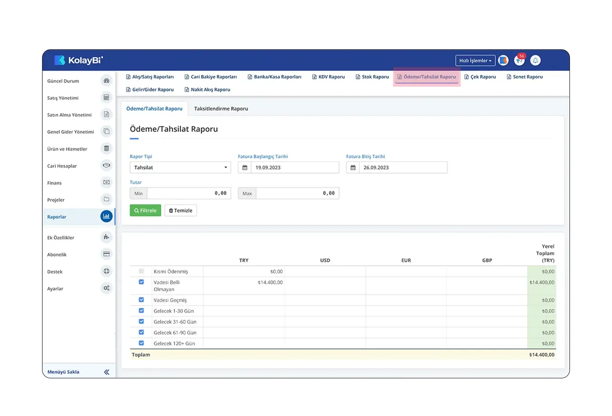The image size is (612, 416).
Task: Uncheck the Vadesi Geçmiş checkbox
Action: coord(141,300)
